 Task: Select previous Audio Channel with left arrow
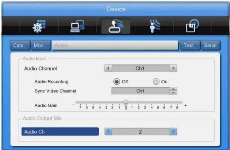[108, 68]
